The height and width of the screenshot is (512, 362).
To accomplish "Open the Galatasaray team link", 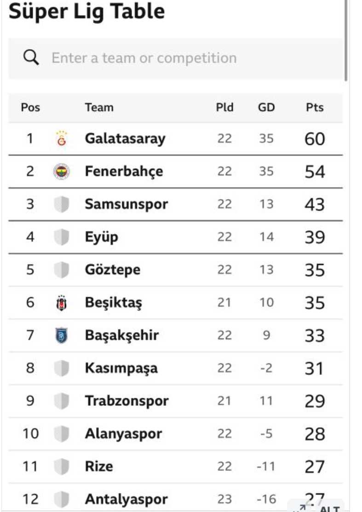I will click(125, 138).
